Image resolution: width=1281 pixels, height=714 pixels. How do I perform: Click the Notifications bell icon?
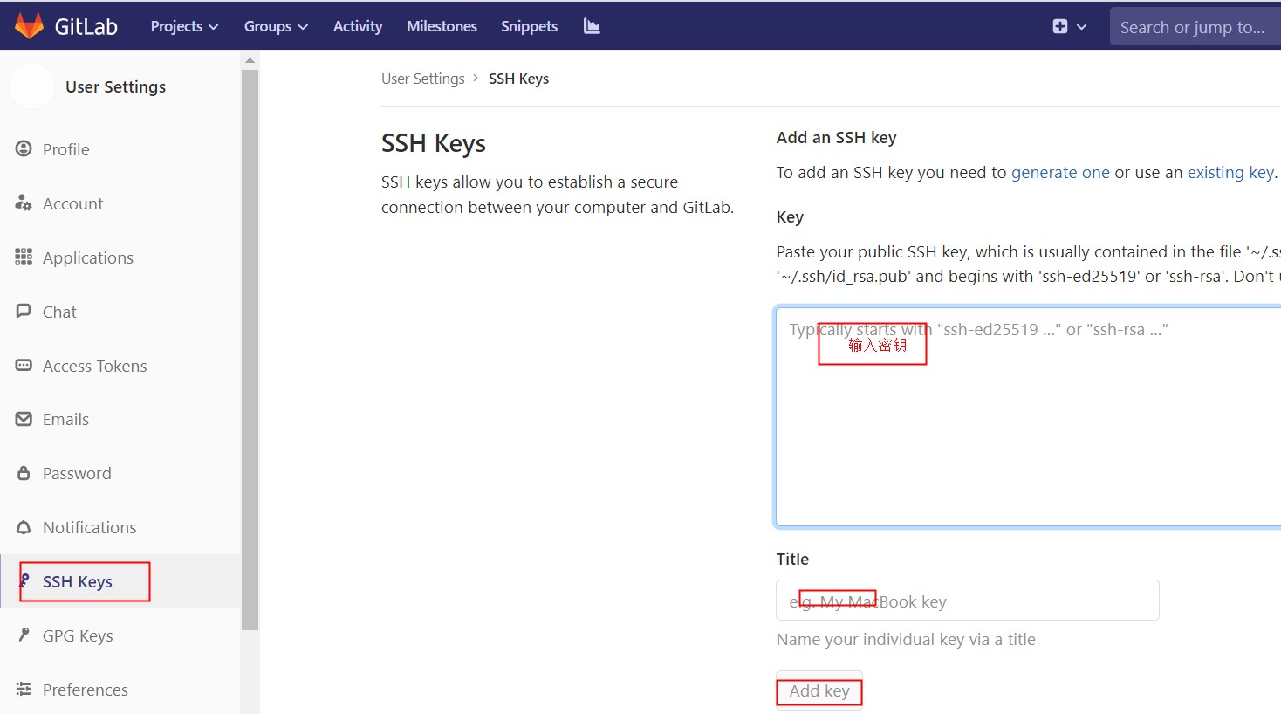tap(24, 527)
